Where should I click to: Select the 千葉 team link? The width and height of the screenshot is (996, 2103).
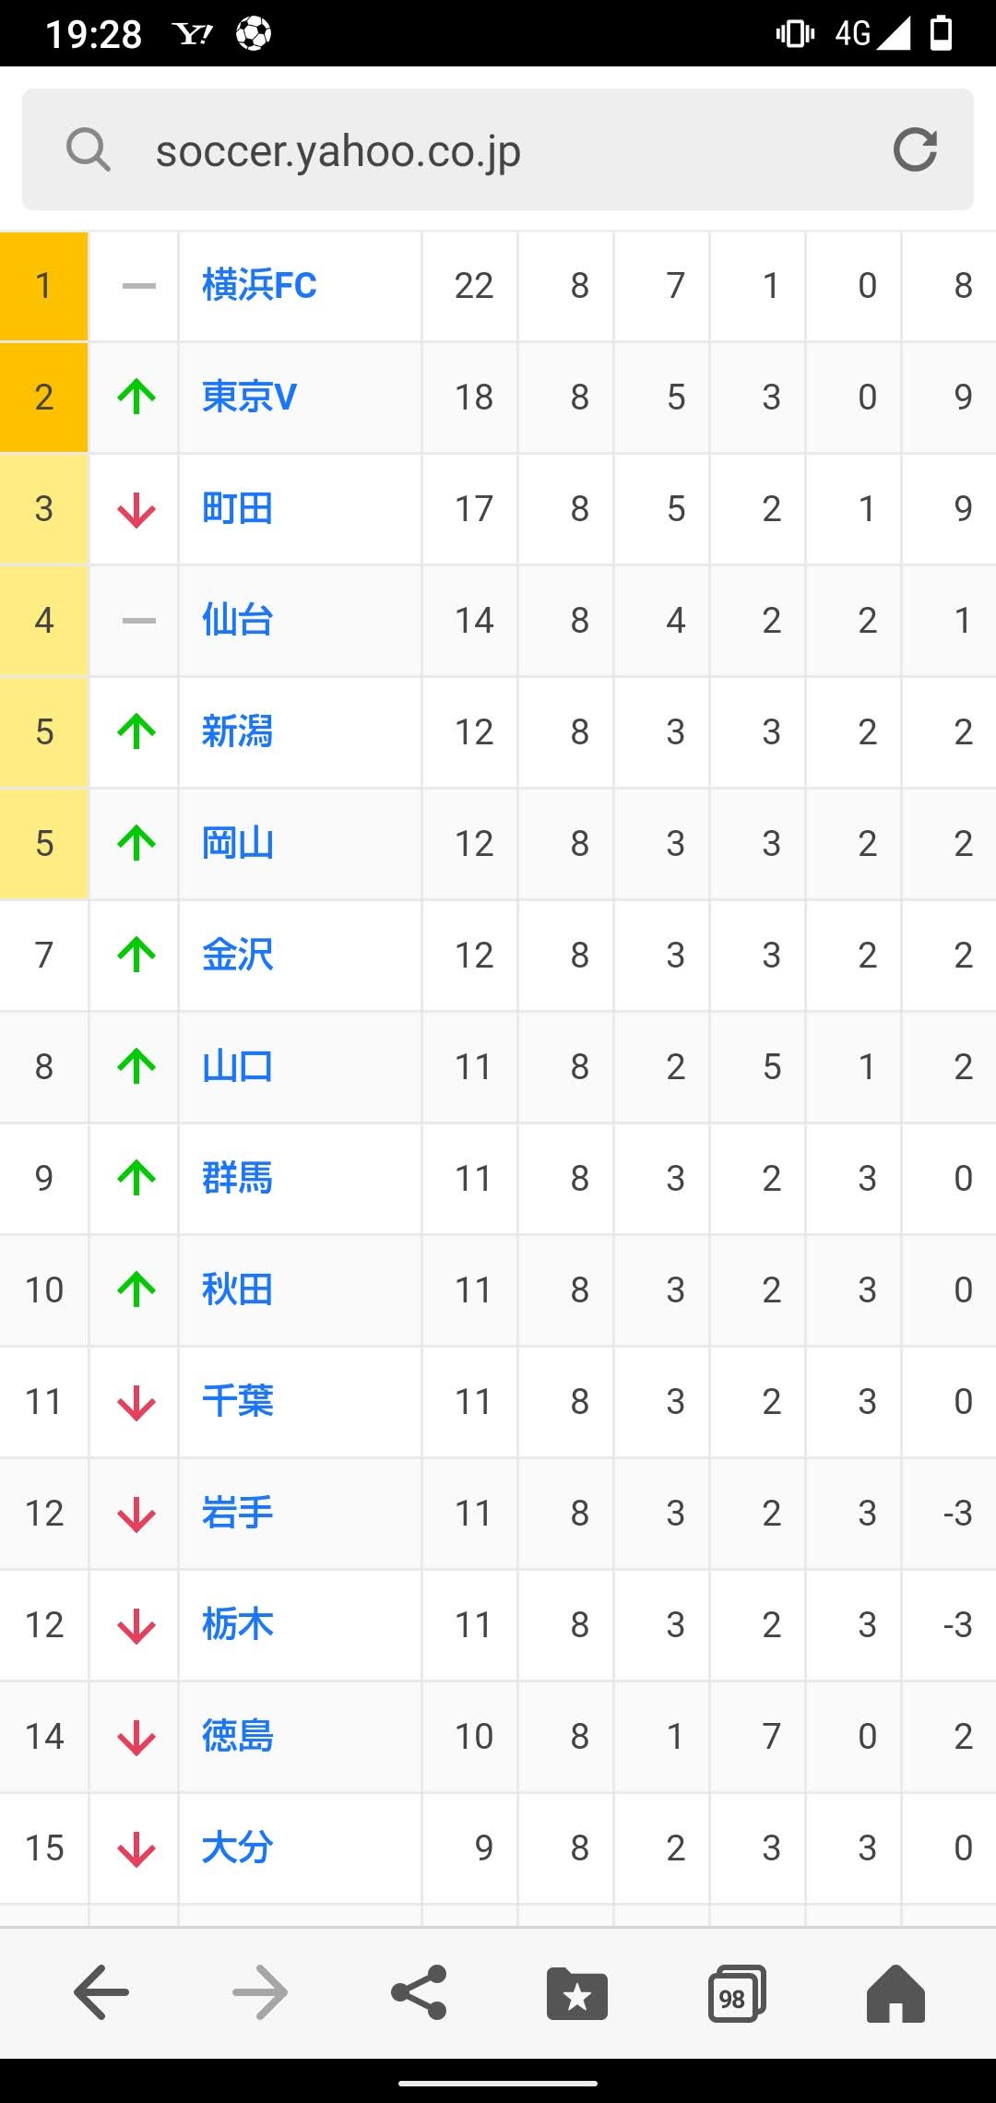pos(237,1402)
